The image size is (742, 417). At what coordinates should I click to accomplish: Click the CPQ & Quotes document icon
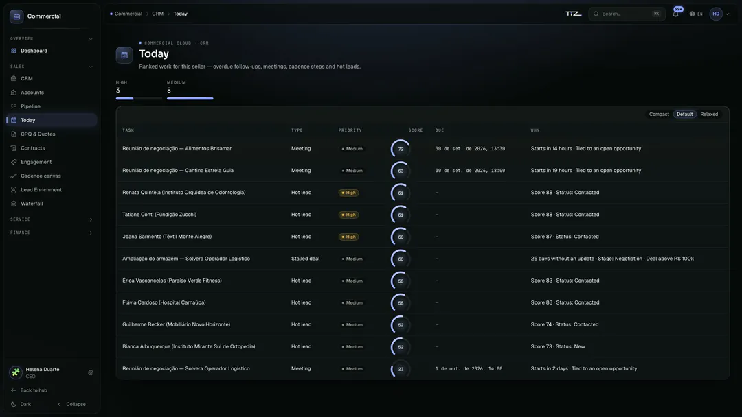pyautogui.click(x=14, y=134)
